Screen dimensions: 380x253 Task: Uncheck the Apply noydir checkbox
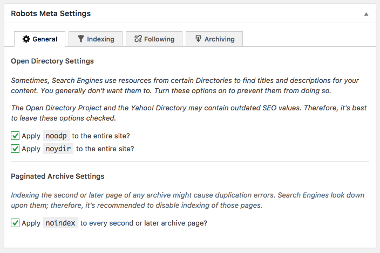click(15, 149)
